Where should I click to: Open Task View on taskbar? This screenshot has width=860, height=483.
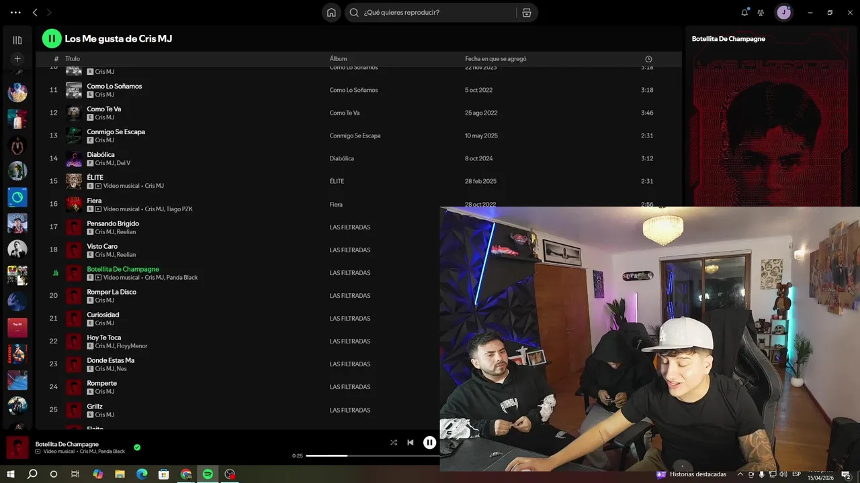[75, 474]
